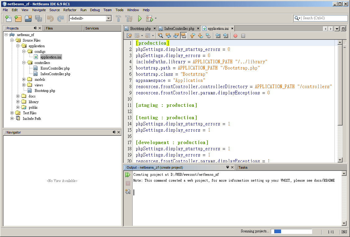Screen dimensions: 350x237
Task: Open the Refactor menu
Action: point(70,10)
